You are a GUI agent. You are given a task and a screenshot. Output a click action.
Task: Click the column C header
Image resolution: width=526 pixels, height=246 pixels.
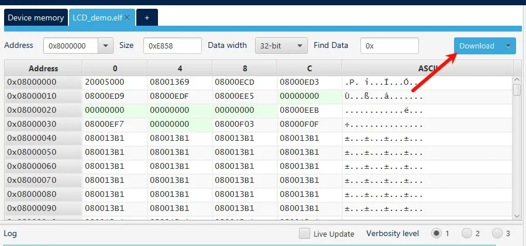click(x=310, y=68)
